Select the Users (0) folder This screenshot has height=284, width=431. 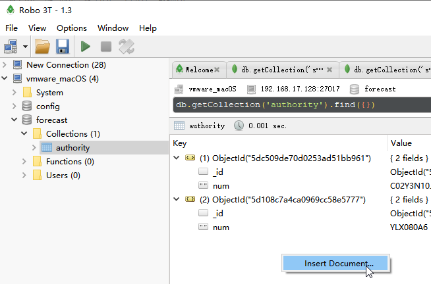tap(63, 176)
